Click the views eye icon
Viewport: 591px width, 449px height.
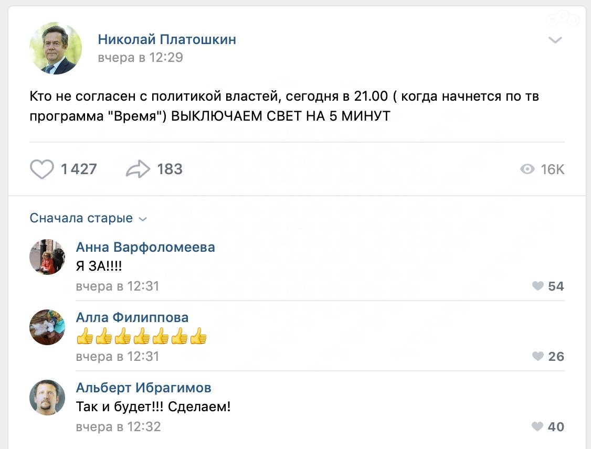tap(526, 169)
